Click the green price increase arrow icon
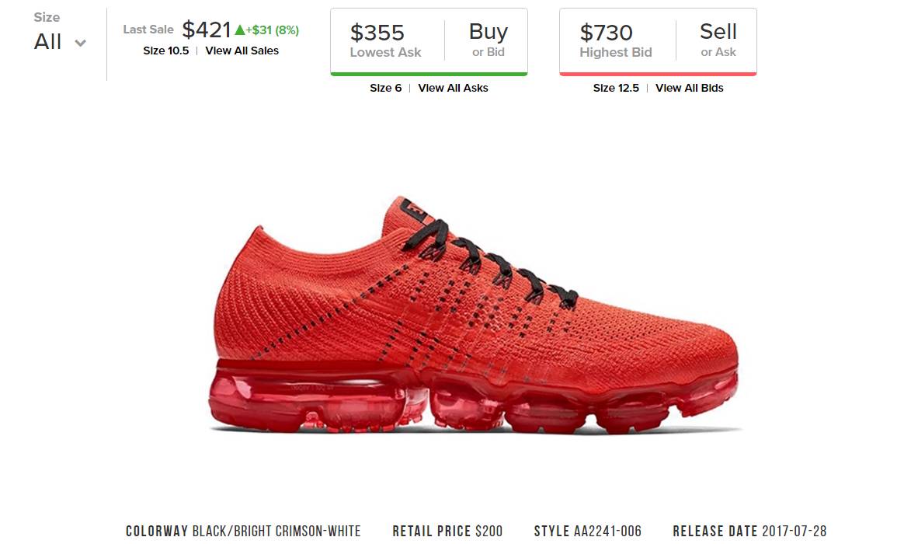The height and width of the screenshot is (544, 904). tap(240, 30)
